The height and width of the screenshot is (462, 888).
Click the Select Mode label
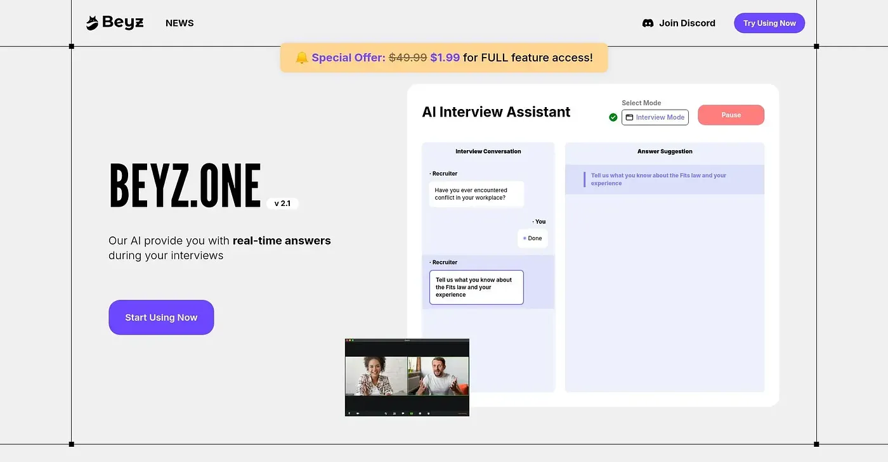pos(641,103)
